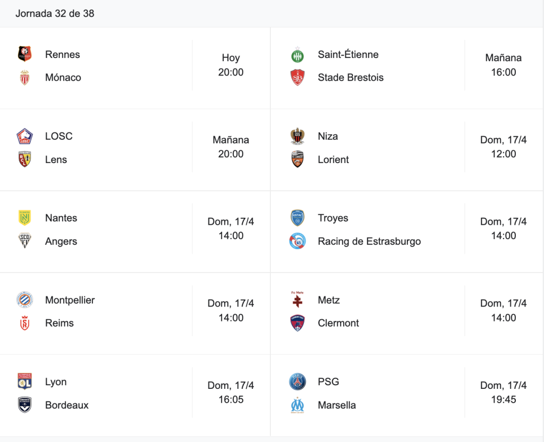The height and width of the screenshot is (442, 544).
Task: Select the Lyon club crest
Action: click(x=24, y=381)
